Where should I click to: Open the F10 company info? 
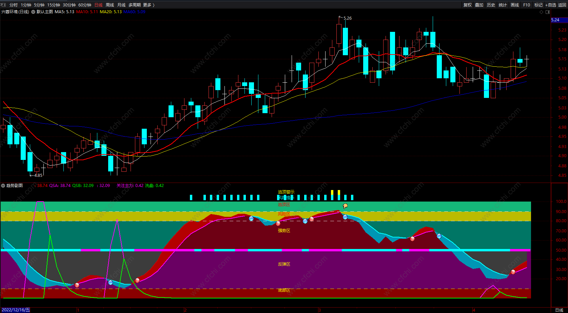[527, 5]
